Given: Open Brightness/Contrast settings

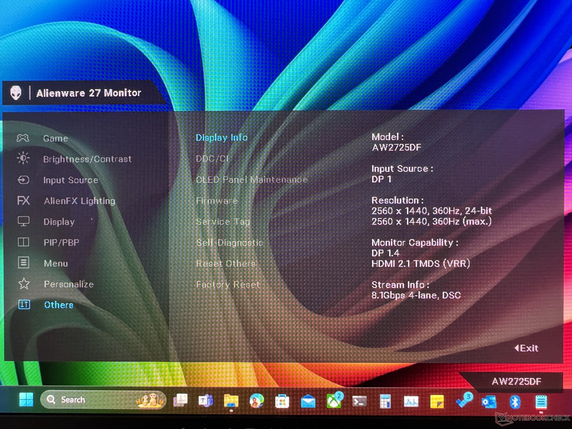Looking at the screenshot, I should tap(88, 159).
